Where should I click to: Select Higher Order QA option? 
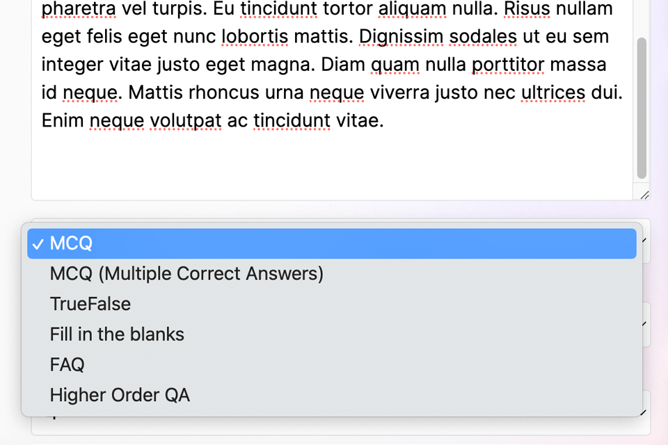point(120,395)
